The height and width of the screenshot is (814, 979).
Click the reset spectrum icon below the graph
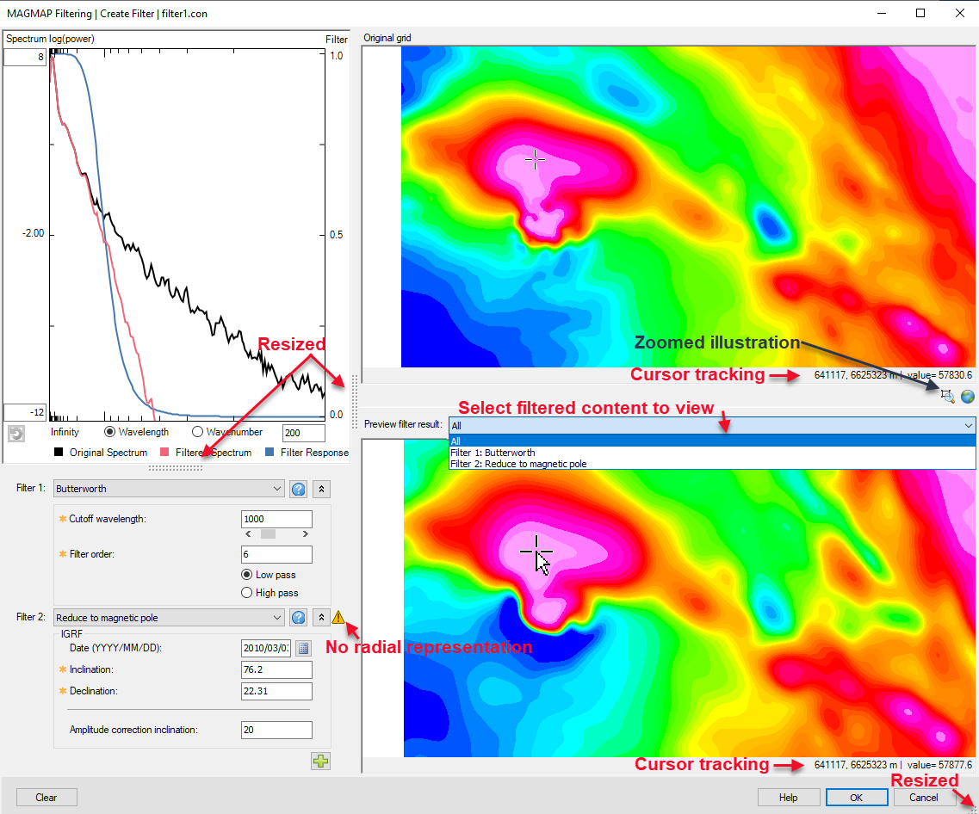point(16,433)
